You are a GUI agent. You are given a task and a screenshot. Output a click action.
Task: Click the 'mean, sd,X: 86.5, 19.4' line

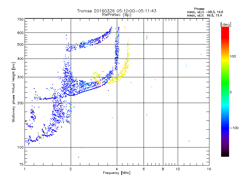(204, 15)
